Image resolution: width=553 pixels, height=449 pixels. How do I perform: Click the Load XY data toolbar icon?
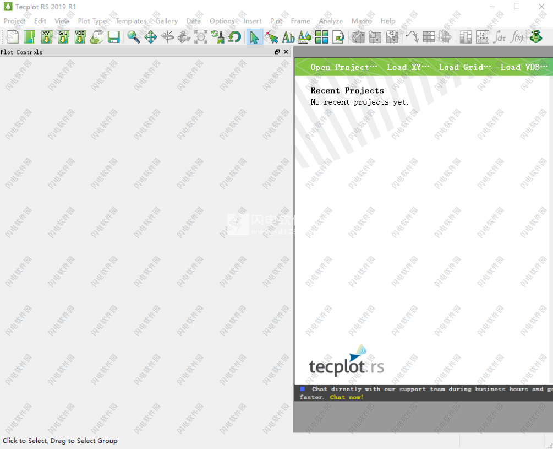click(47, 37)
